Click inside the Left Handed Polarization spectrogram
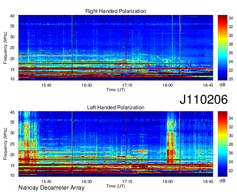The image size is (237, 192). click(x=116, y=144)
